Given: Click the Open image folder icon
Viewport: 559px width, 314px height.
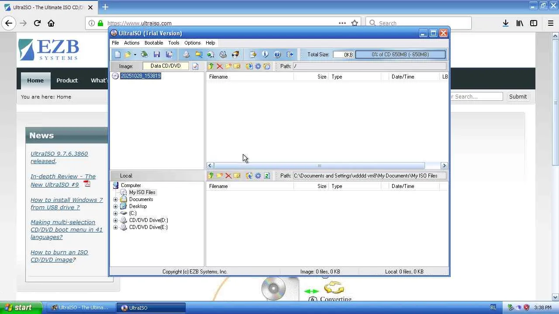Looking at the screenshot, I should (x=128, y=55).
